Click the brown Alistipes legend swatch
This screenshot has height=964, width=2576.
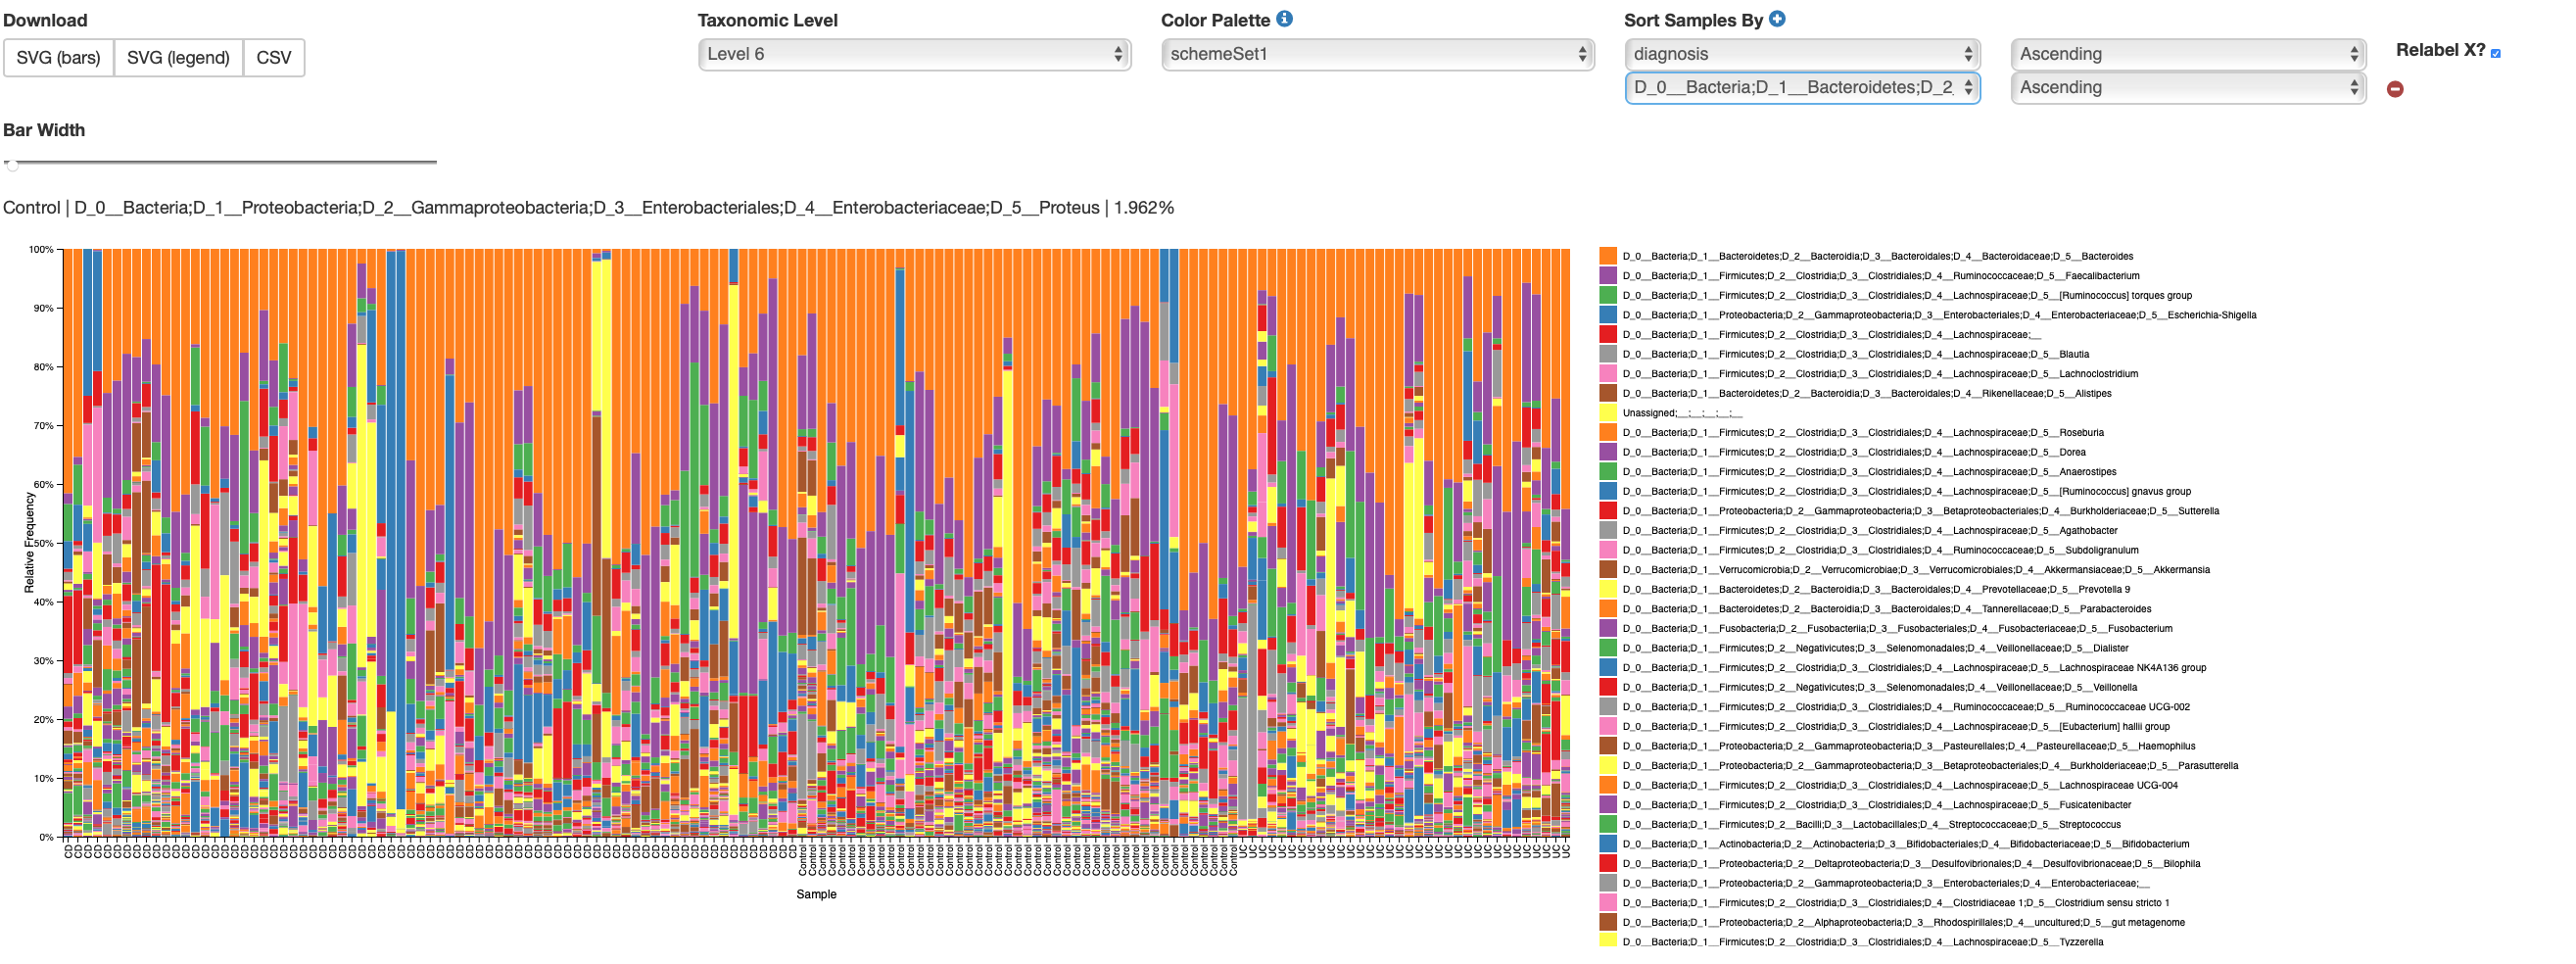point(1608,393)
